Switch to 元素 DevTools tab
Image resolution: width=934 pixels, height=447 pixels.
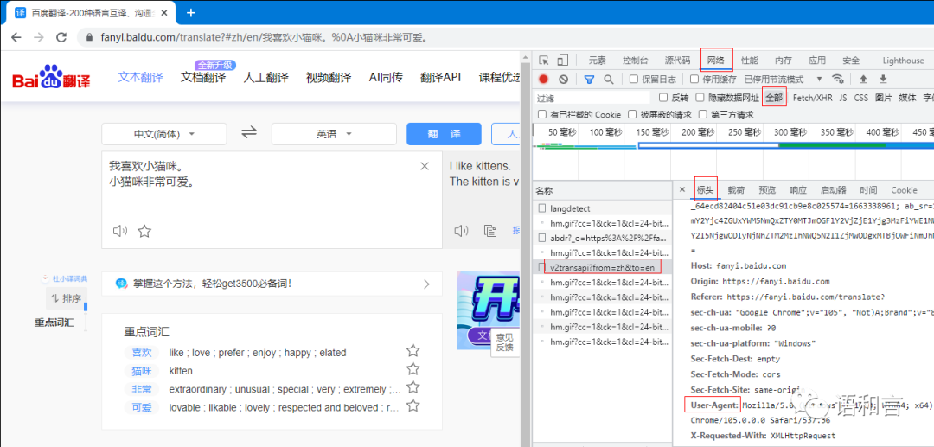tap(597, 61)
